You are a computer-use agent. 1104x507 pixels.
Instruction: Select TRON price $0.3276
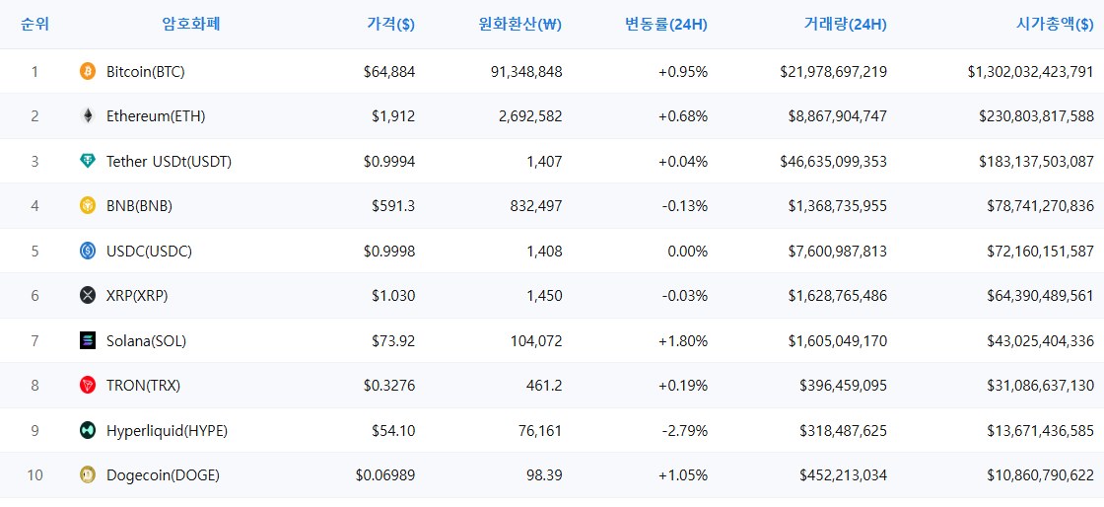click(x=389, y=385)
